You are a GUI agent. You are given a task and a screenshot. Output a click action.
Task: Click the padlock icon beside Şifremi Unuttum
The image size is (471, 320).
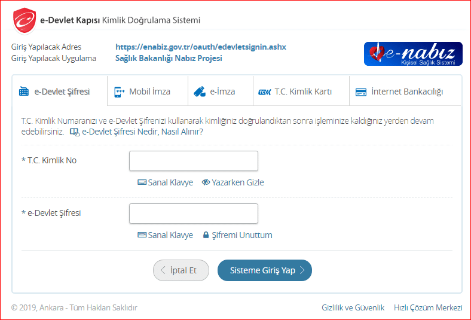point(206,234)
